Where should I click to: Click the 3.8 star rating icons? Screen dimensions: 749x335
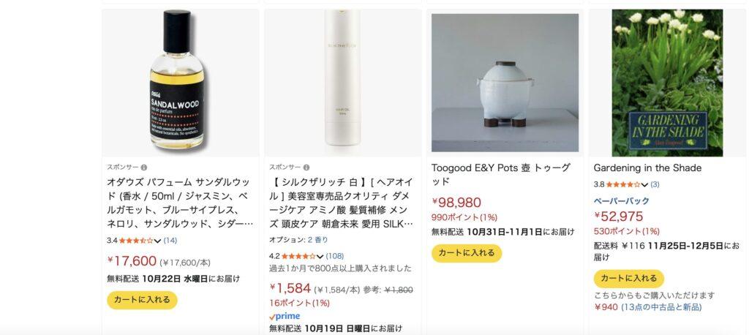(622, 184)
